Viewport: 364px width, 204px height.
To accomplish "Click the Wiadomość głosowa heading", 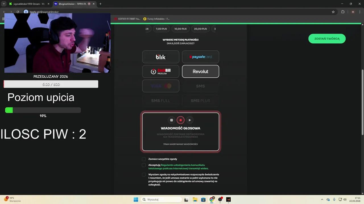I will 181,128.
